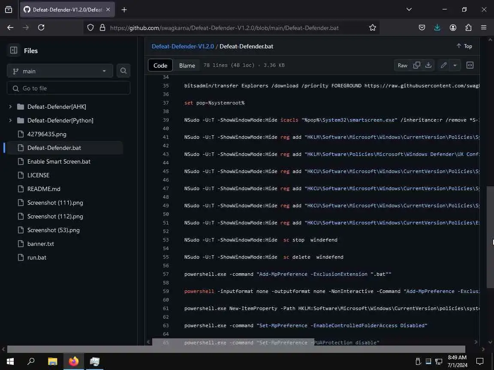The image size is (494, 370).
Task: Copy raw file contents icon
Action: click(416, 65)
